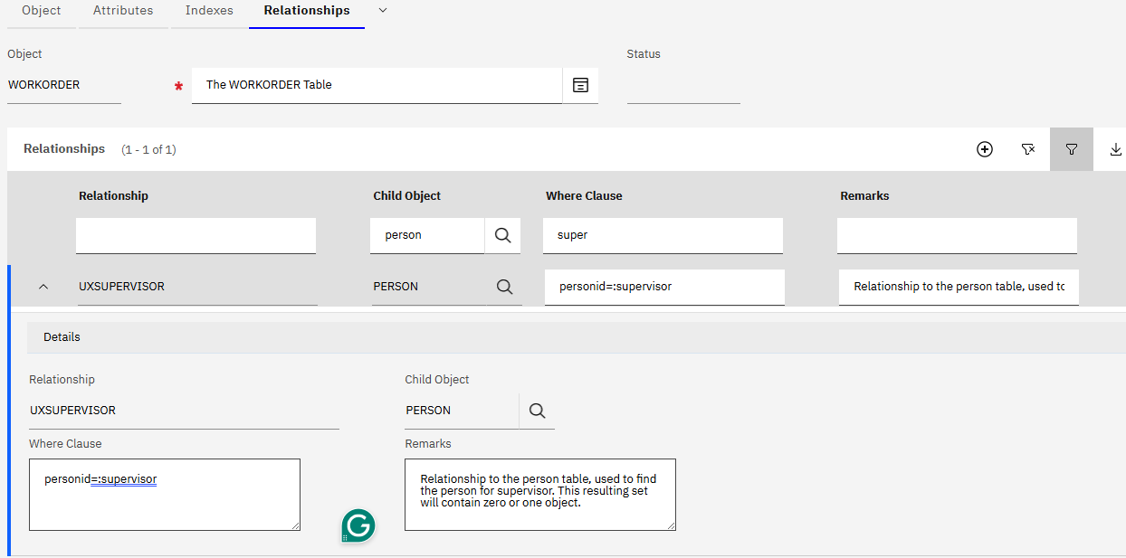Screen dimensions: 1126x558
Task: Focus the Remarks filter input field
Action: [x=957, y=235]
